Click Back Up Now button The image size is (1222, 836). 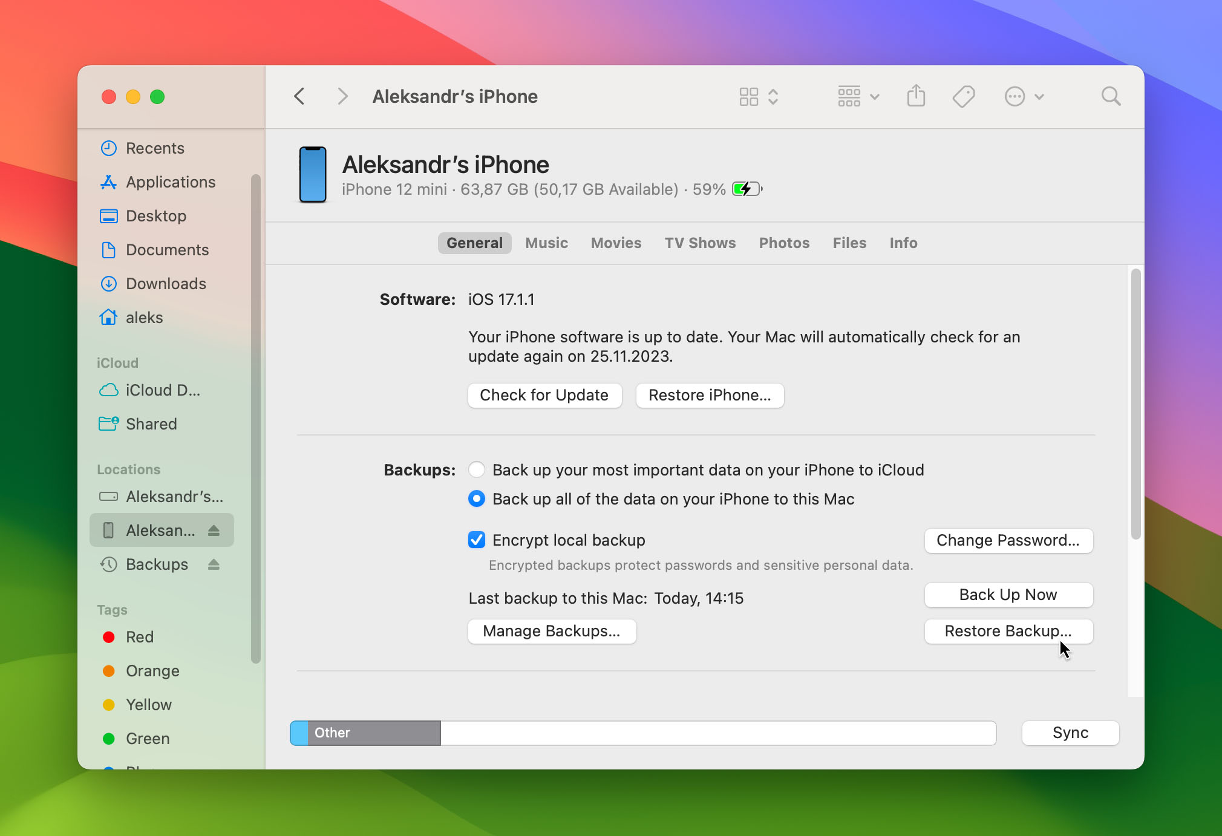click(x=1008, y=595)
